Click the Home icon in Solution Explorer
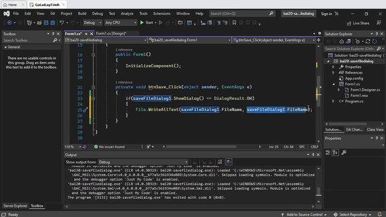386x217 pixels. point(341,42)
